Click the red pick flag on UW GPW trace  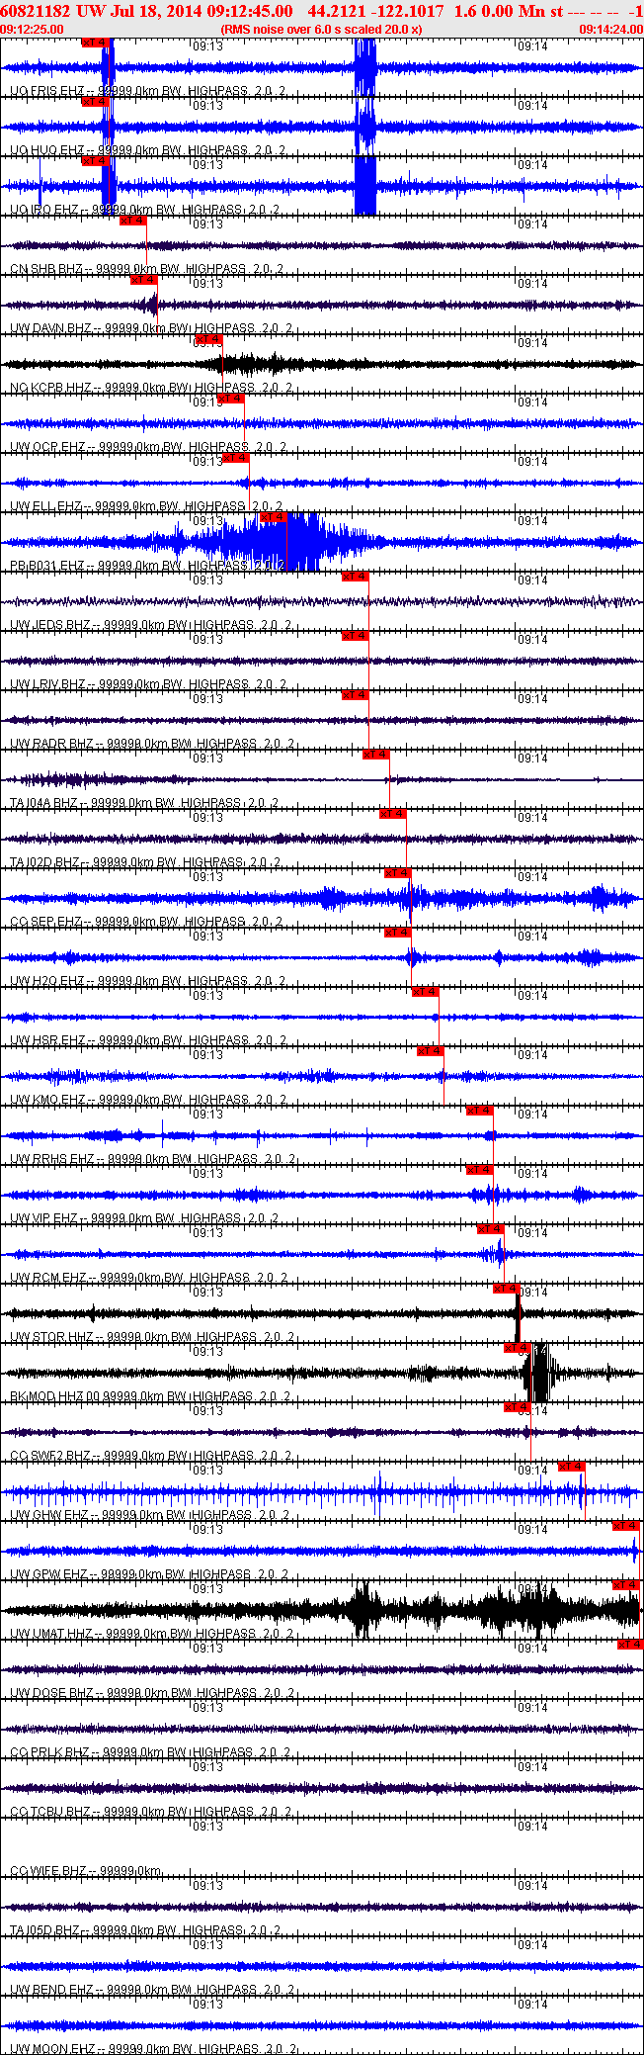[x=626, y=1526]
